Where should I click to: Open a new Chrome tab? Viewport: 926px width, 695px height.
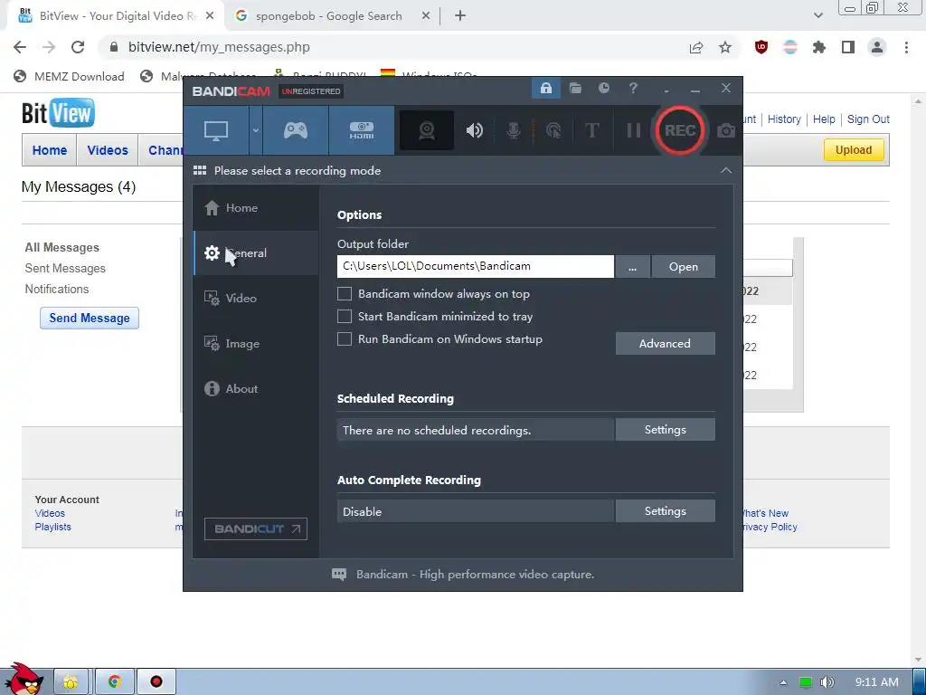click(460, 16)
